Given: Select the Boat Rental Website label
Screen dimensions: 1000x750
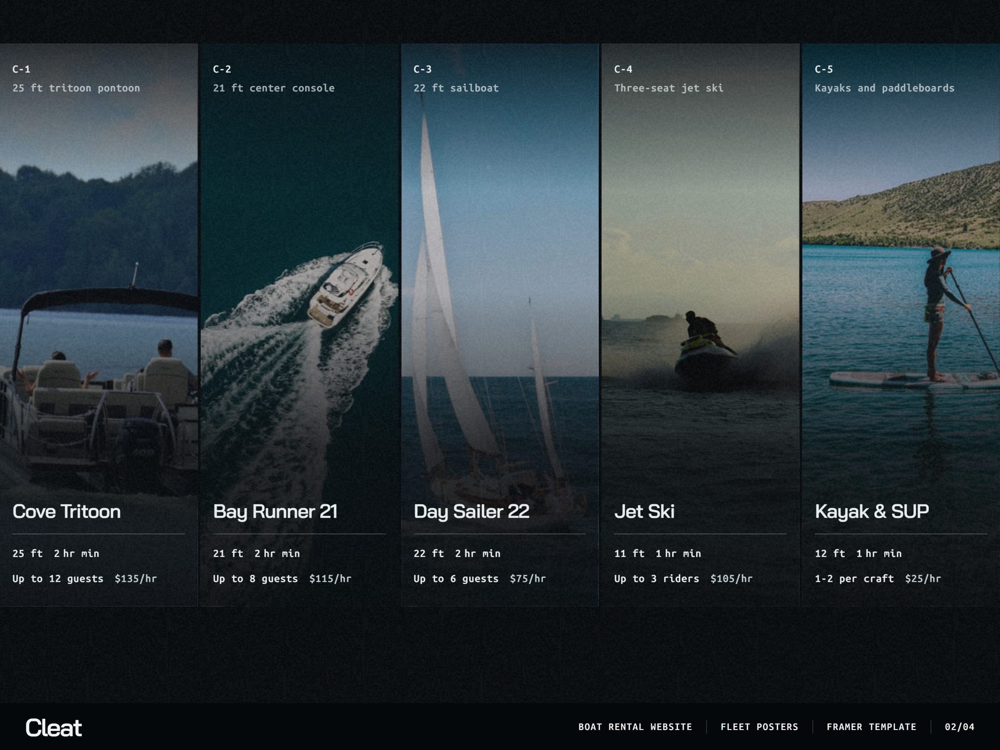Looking at the screenshot, I should pos(635,727).
